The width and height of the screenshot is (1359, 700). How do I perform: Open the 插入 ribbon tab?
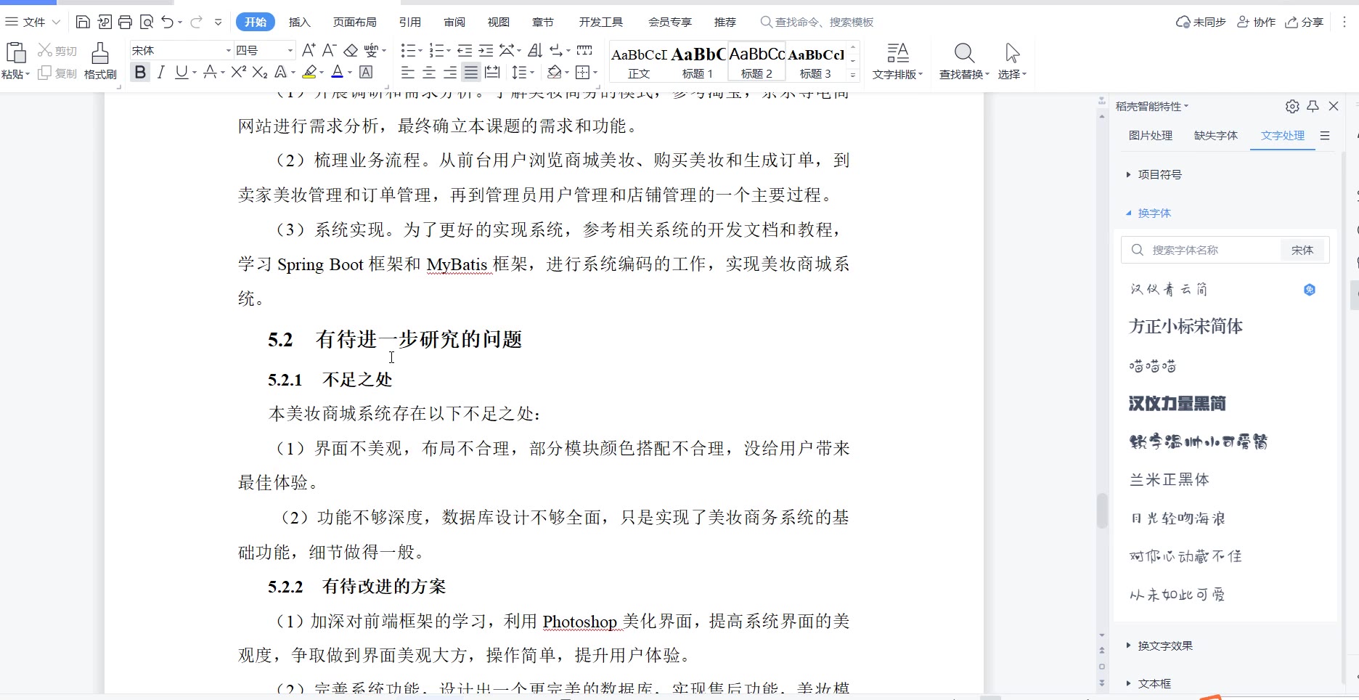[x=299, y=22]
